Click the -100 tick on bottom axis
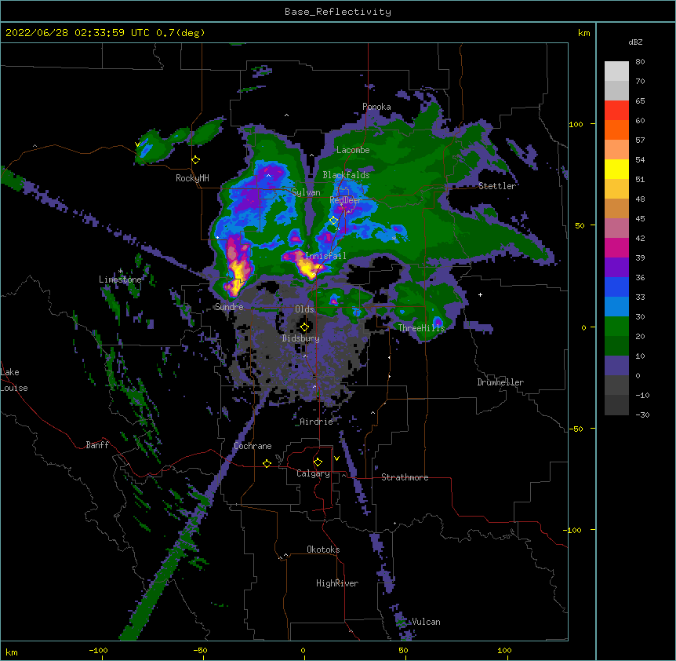 click(x=98, y=650)
